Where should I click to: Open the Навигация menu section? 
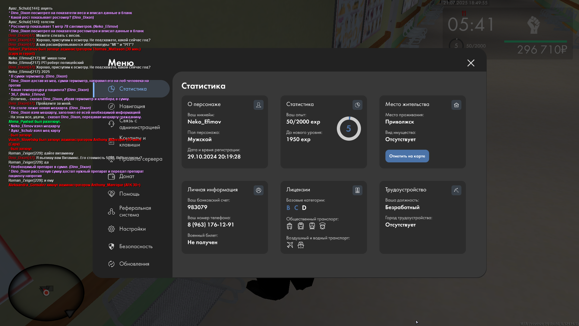(132, 106)
